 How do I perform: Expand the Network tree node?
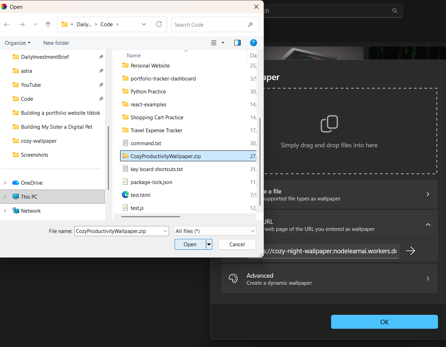point(5,211)
